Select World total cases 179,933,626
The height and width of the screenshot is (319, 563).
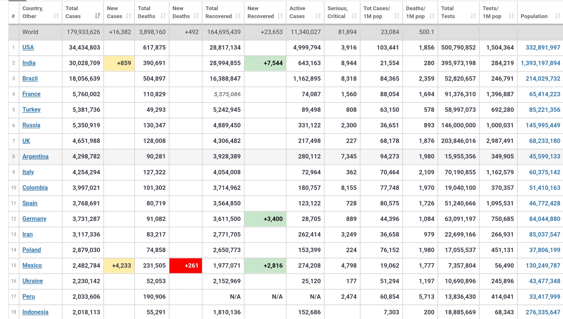(83, 32)
